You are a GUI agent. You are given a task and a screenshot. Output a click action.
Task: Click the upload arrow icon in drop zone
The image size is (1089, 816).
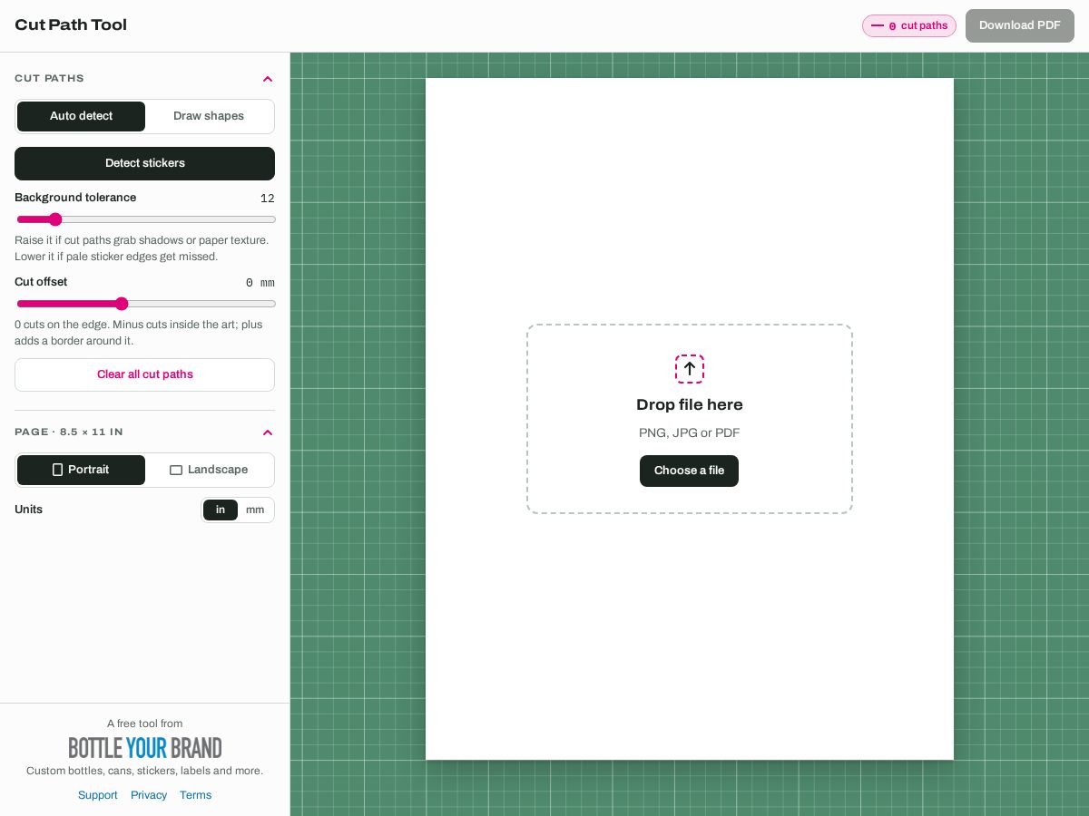tap(690, 369)
